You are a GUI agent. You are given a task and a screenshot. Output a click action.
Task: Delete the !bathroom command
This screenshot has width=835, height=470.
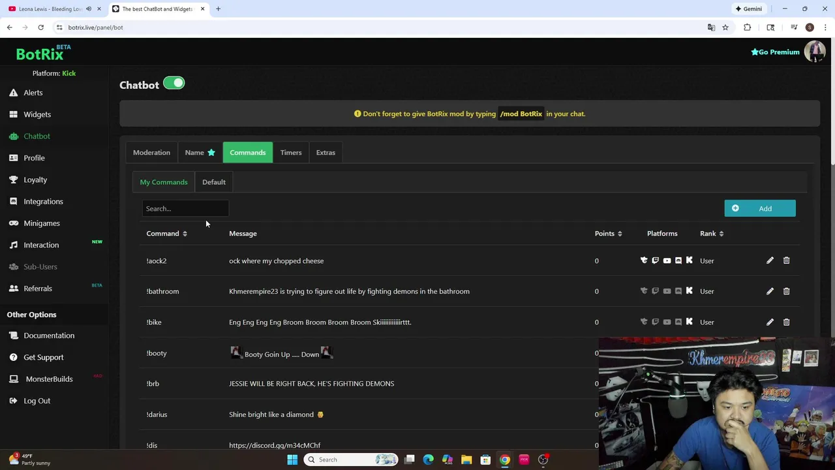click(786, 291)
